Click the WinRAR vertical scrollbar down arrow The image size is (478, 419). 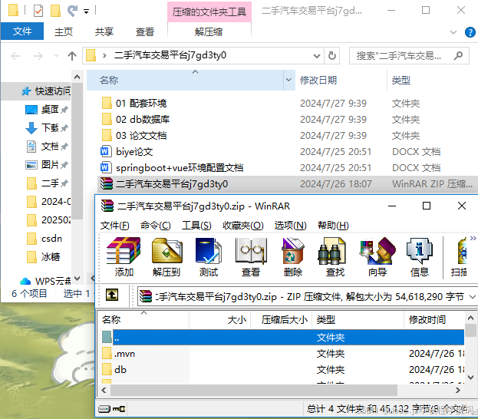[x=470, y=378]
